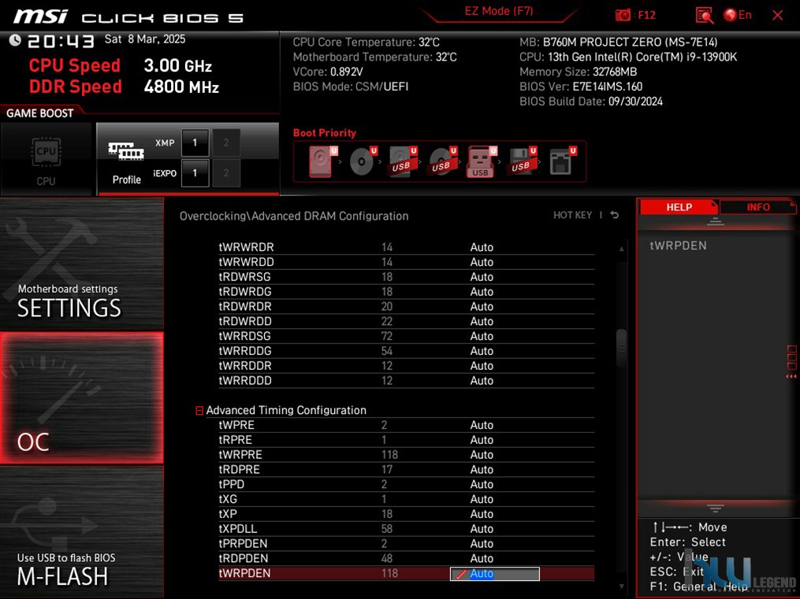Enable XMP profile 1
Image resolution: width=800 pixels, height=599 pixels.
pyautogui.click(x=195, y=142)
